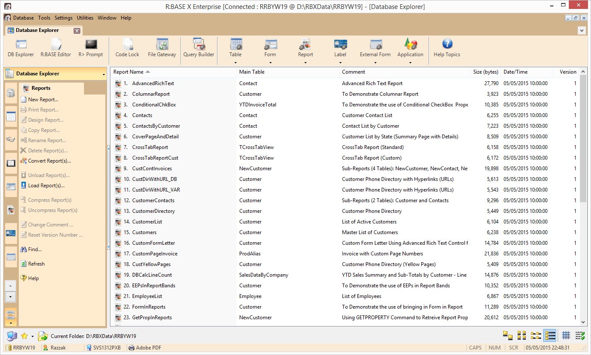Select the Tables icon in the sidebar
591x355 pixels.
(x=11, y=116)
